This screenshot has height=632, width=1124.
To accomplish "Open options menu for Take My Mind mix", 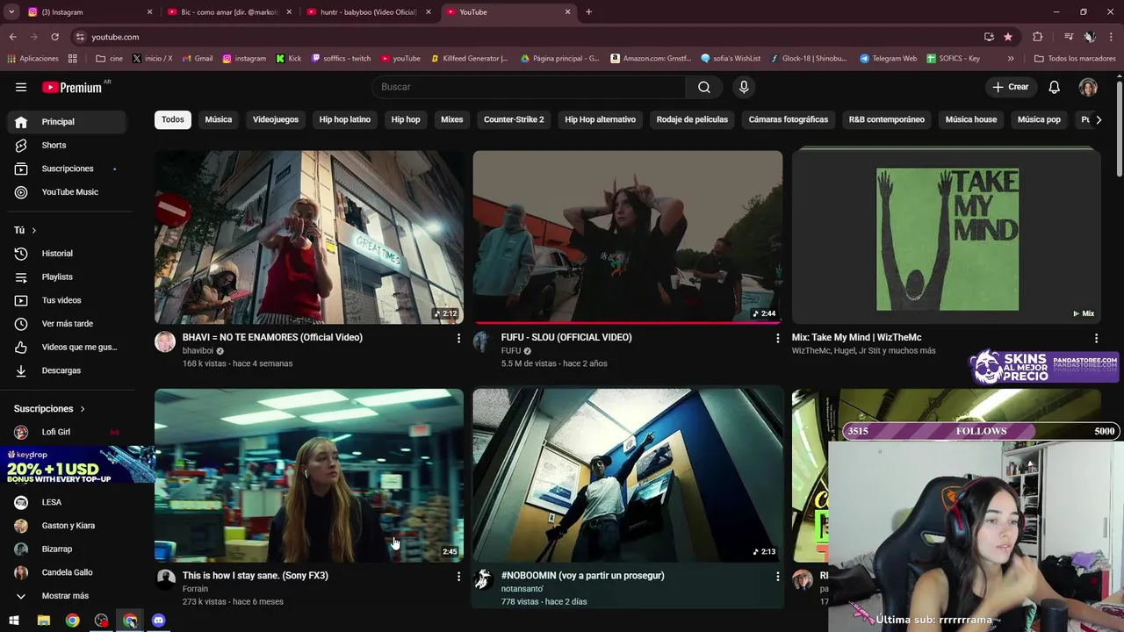I will pyautogui.click(x=1096, y=338).
